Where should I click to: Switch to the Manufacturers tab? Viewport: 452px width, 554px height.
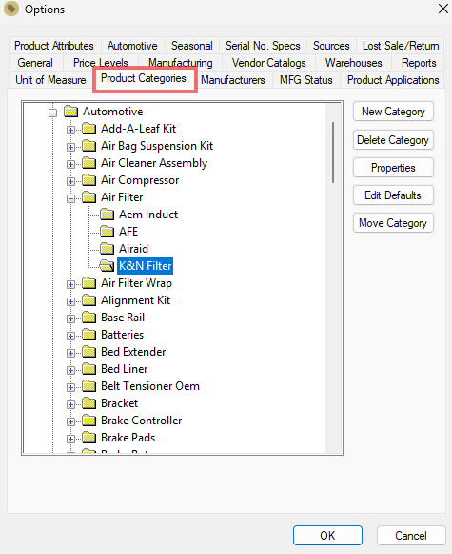(x=233, y=80)
